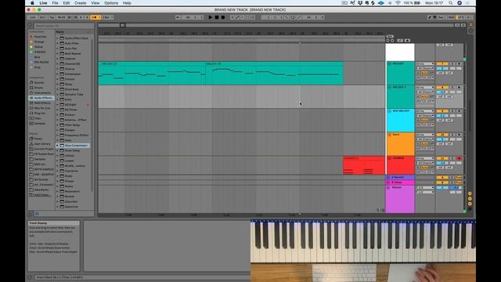Click the Arrangement Record button
The height and width of the screenshot is (282, 501).
coord(223,17)
